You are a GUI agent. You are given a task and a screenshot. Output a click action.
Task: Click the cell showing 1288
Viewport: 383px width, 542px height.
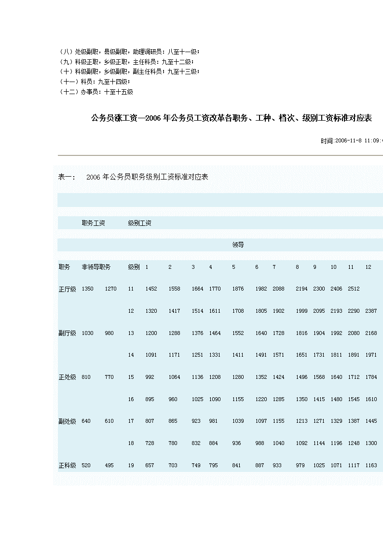point(175,333)
